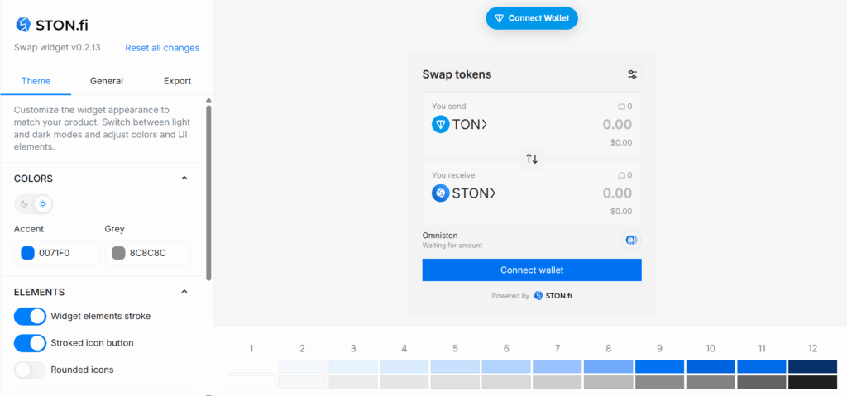Turn off Stroked icon button toggle
This screenshot has width=847, height=396.
31,343
